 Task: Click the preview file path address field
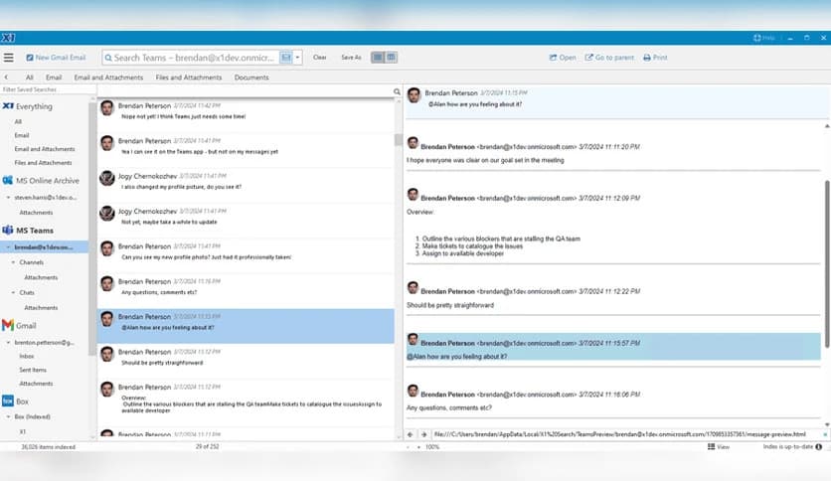point(625,434)
